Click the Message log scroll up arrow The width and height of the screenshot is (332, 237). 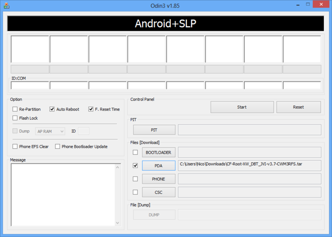point(118,167)
